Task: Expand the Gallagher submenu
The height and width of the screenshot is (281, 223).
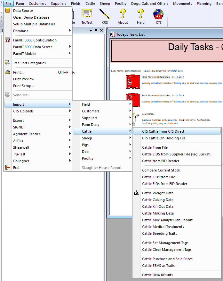Action: click(x=38, y=161)
